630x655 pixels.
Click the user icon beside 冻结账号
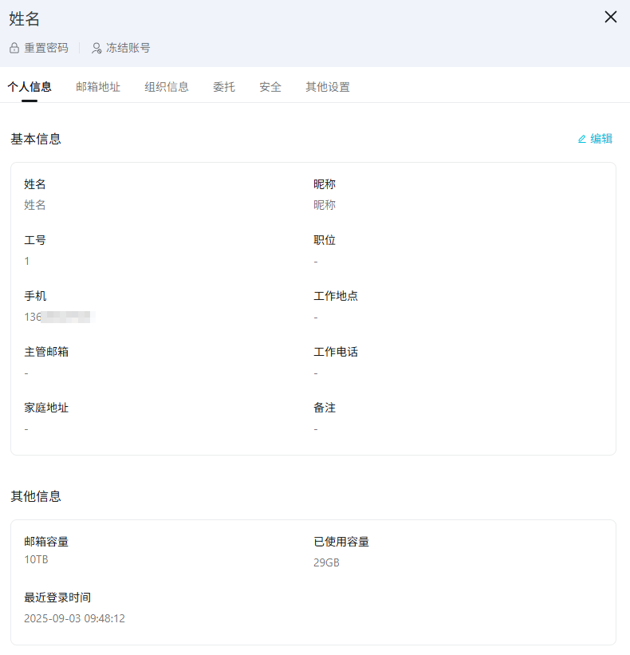[96, 48]
